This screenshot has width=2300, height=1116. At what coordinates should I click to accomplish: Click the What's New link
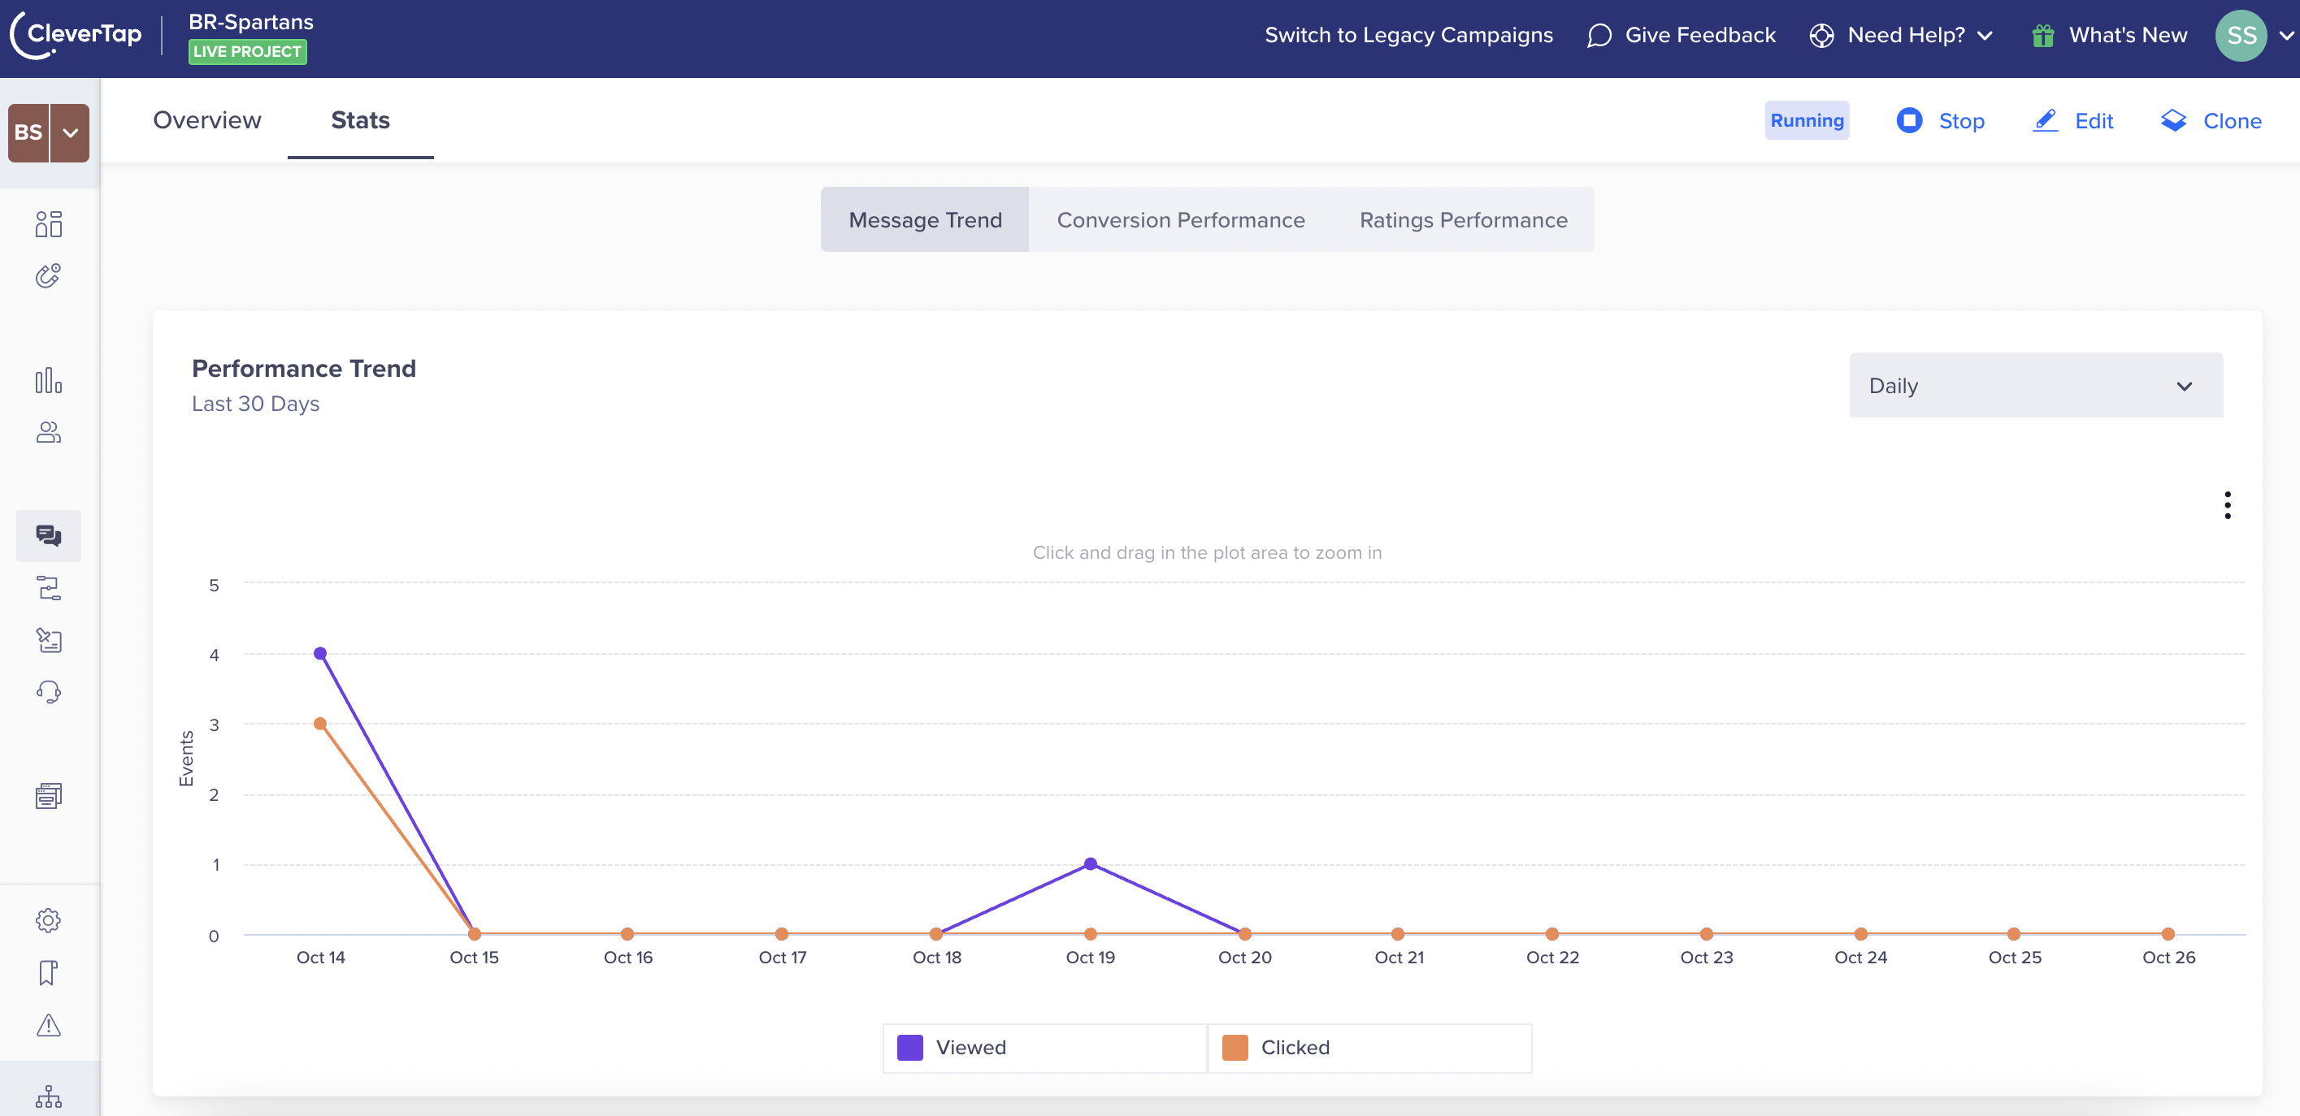(x=2128, y=36)
